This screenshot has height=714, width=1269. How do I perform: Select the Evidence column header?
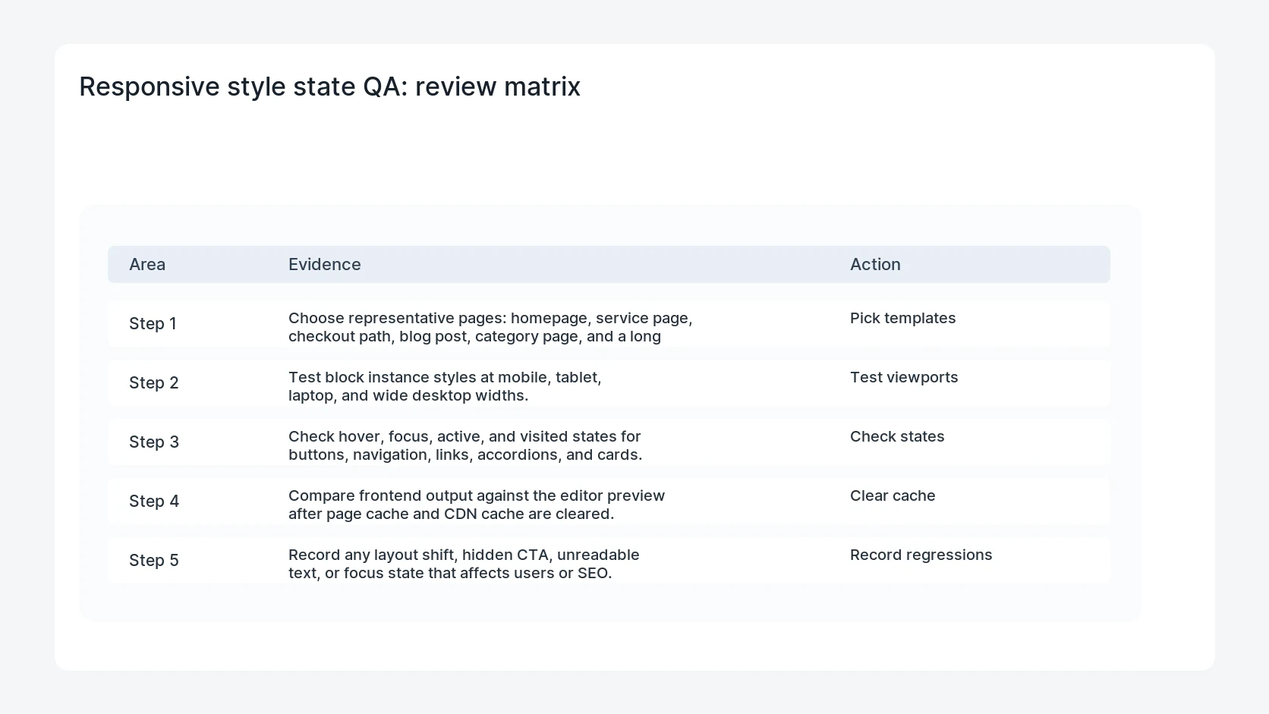[x=325, y=264]
